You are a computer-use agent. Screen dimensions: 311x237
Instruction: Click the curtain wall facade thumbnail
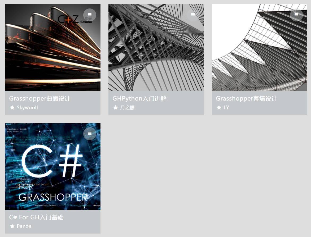(x=259, y=48)
